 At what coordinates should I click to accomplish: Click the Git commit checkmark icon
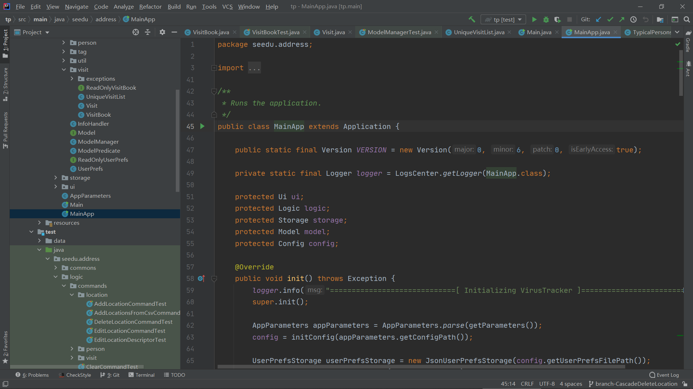[x=610, y=19]
